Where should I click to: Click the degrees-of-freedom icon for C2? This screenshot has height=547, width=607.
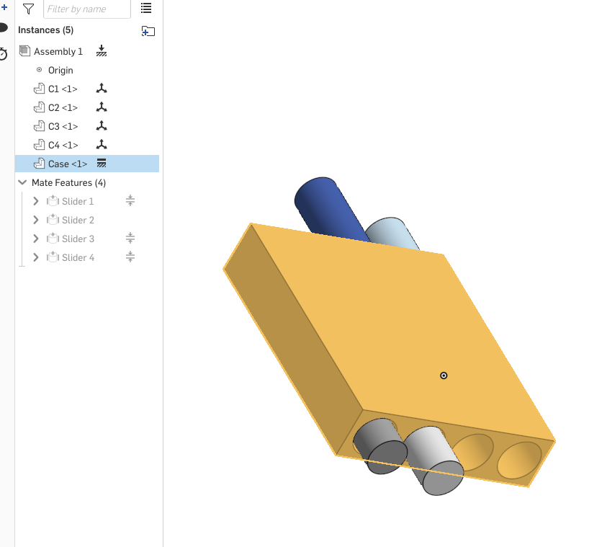coord(102,107)
